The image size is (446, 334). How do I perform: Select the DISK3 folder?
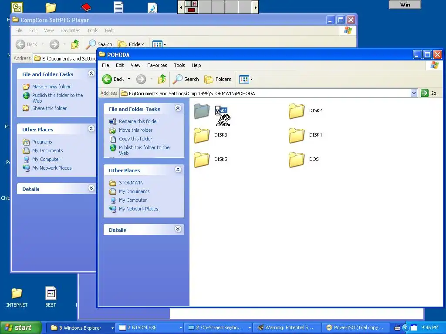coord(210,135)
